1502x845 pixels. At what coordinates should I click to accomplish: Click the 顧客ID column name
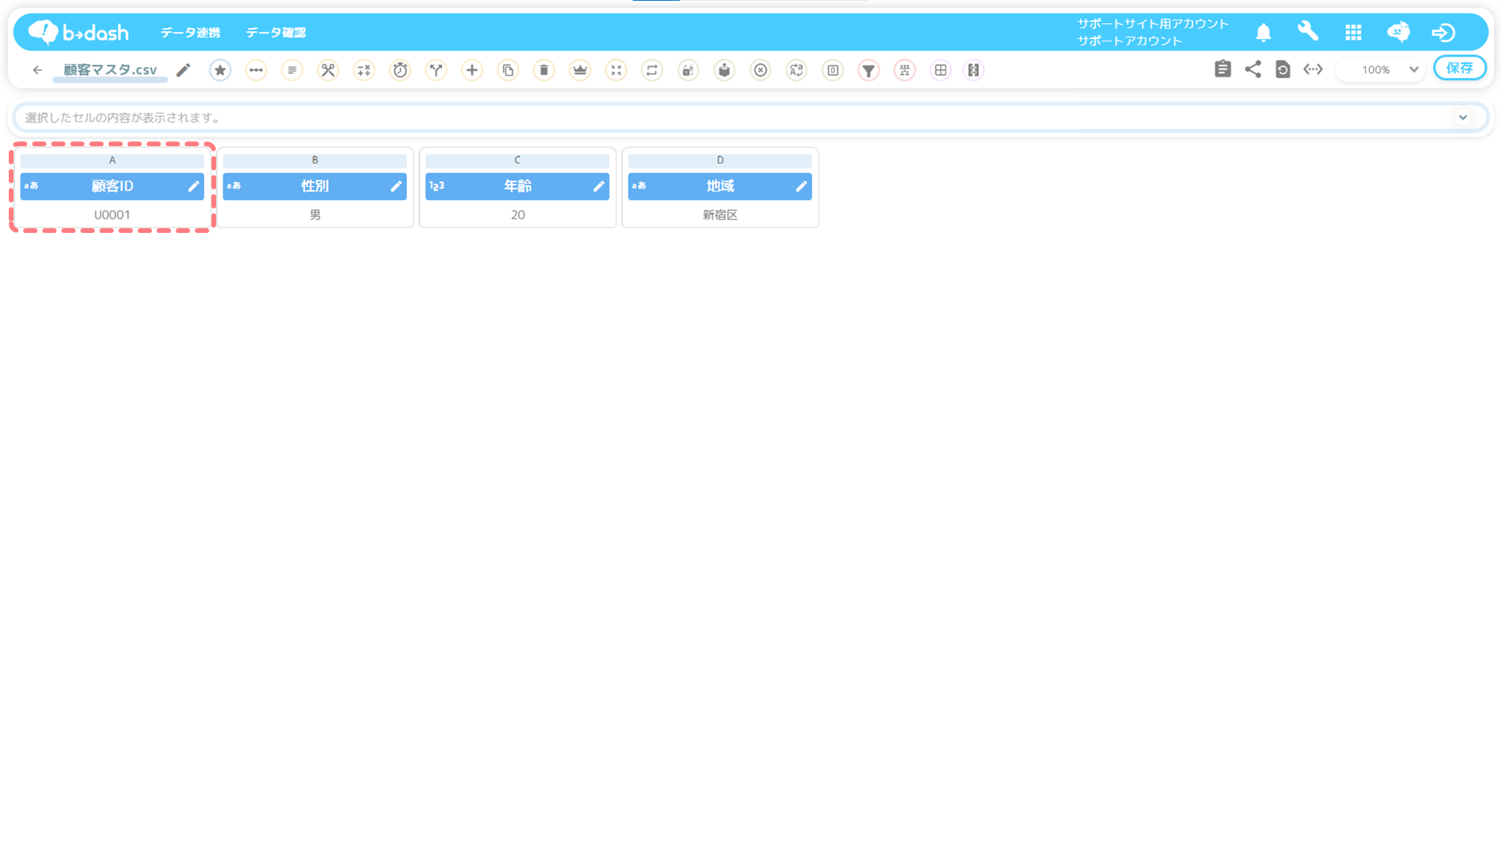(112, 186)
